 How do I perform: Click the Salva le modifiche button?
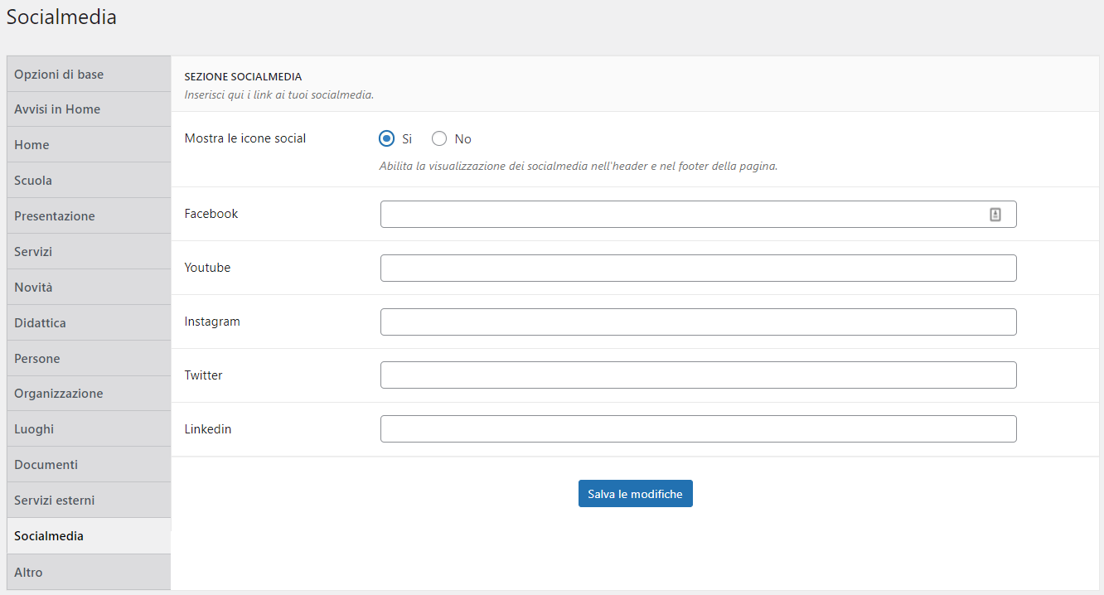coord(636,494)
